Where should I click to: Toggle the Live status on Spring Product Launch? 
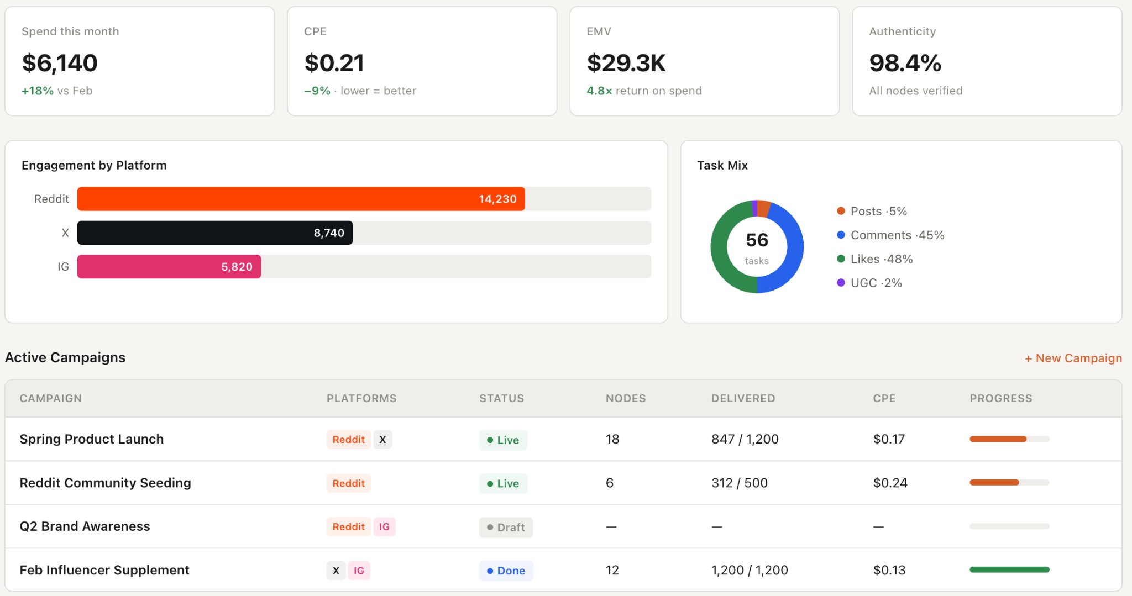(x=502, y=440)
